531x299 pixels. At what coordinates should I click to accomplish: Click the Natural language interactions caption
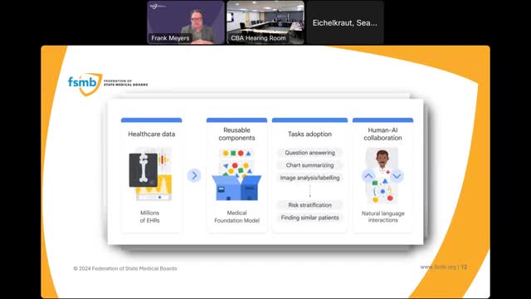[383, 216]
